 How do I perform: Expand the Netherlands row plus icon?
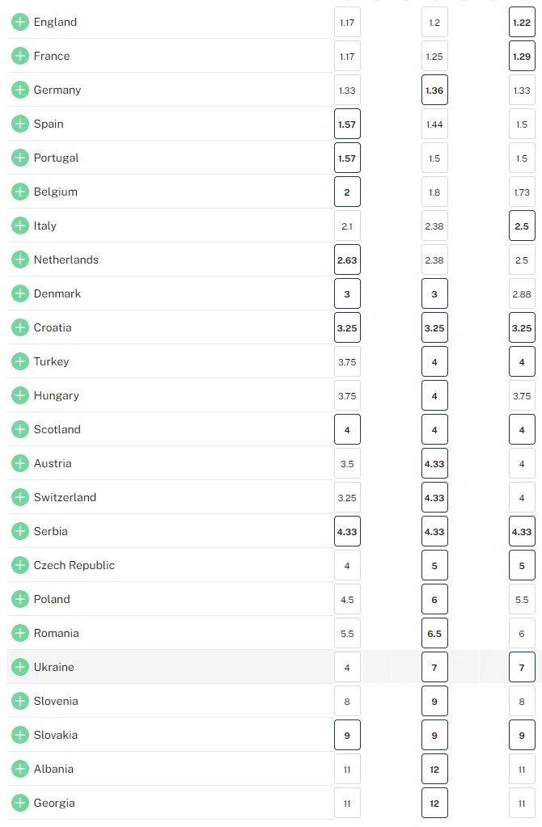pos(19,259)
